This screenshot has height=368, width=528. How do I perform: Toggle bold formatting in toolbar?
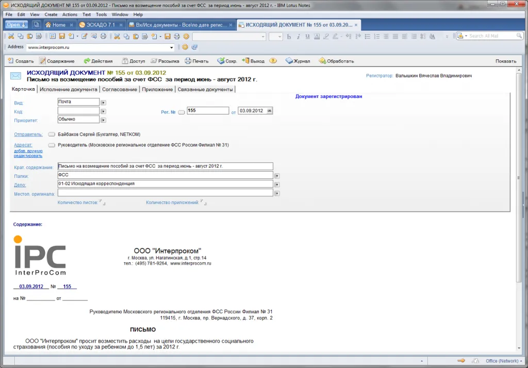click(289, 37)
